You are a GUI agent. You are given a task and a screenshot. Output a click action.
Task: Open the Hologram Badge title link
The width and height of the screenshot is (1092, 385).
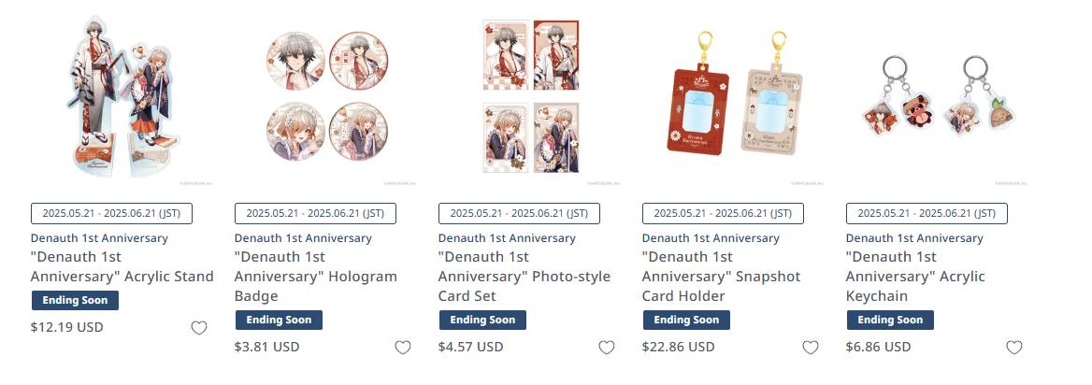(x=315, y=277)
